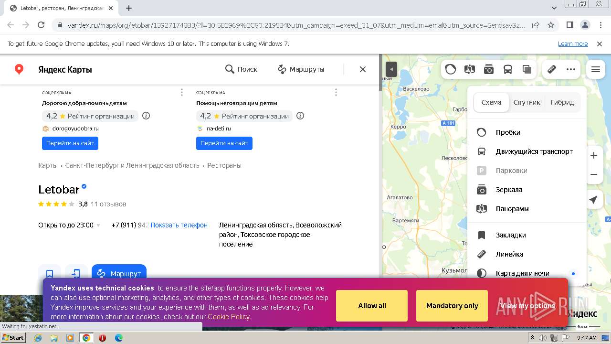Image resolution: width=611 pixels, height=344 pixels.
Task: Click Learn more about Chrome updates
Action: tap(573, 44)
